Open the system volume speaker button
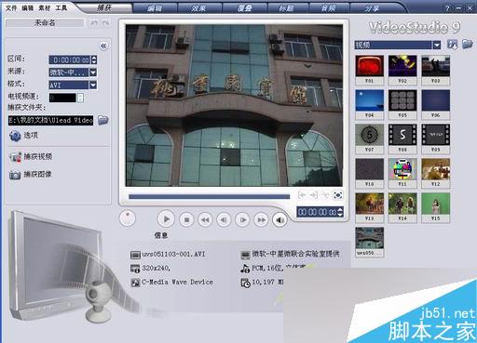 coord(279,220)
